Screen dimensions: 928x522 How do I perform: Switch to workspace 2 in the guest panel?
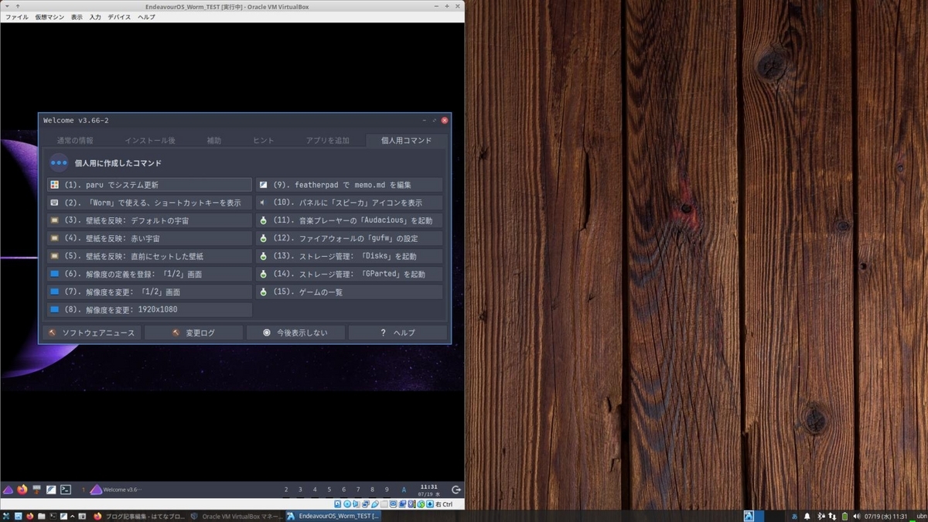pyautogui.click(x=286, y=490)
